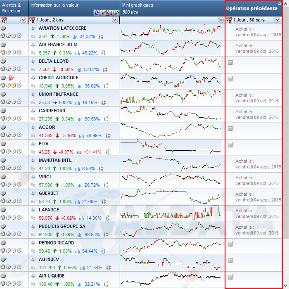Click operation note icon on PERNOD RICARD row
The width and height of the screenshot is (289, 289).
tap(230, 244)
